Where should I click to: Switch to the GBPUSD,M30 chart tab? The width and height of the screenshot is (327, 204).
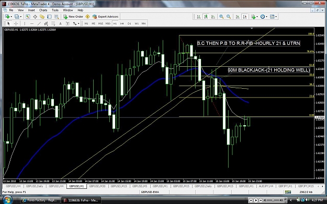point(97,186)
